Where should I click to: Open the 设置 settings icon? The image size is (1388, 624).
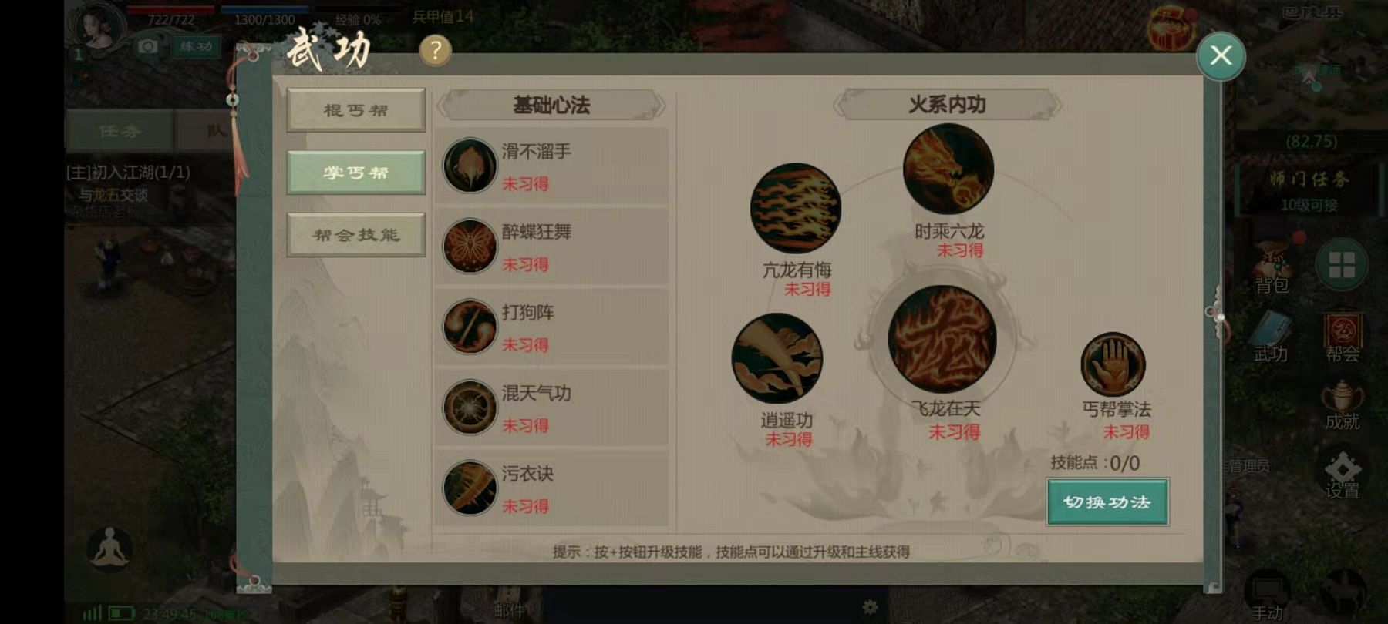1343,474
